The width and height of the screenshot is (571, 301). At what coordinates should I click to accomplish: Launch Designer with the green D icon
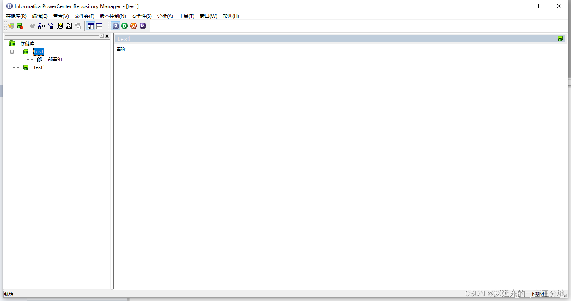(x=125, y=26)
